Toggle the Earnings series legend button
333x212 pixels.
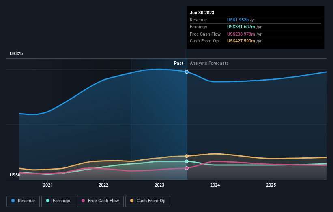(x=58, y=201)
